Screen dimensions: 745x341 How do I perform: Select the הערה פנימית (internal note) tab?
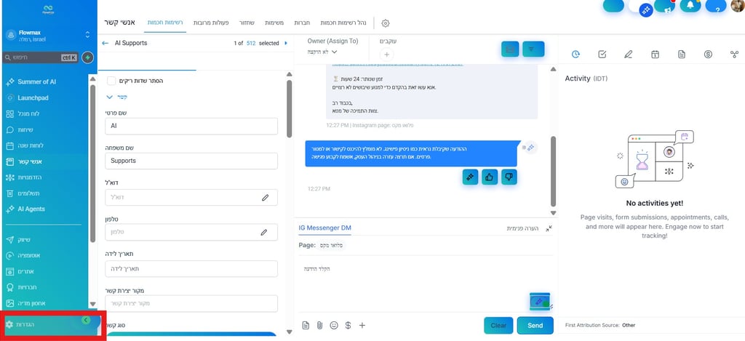coord(523,228)
